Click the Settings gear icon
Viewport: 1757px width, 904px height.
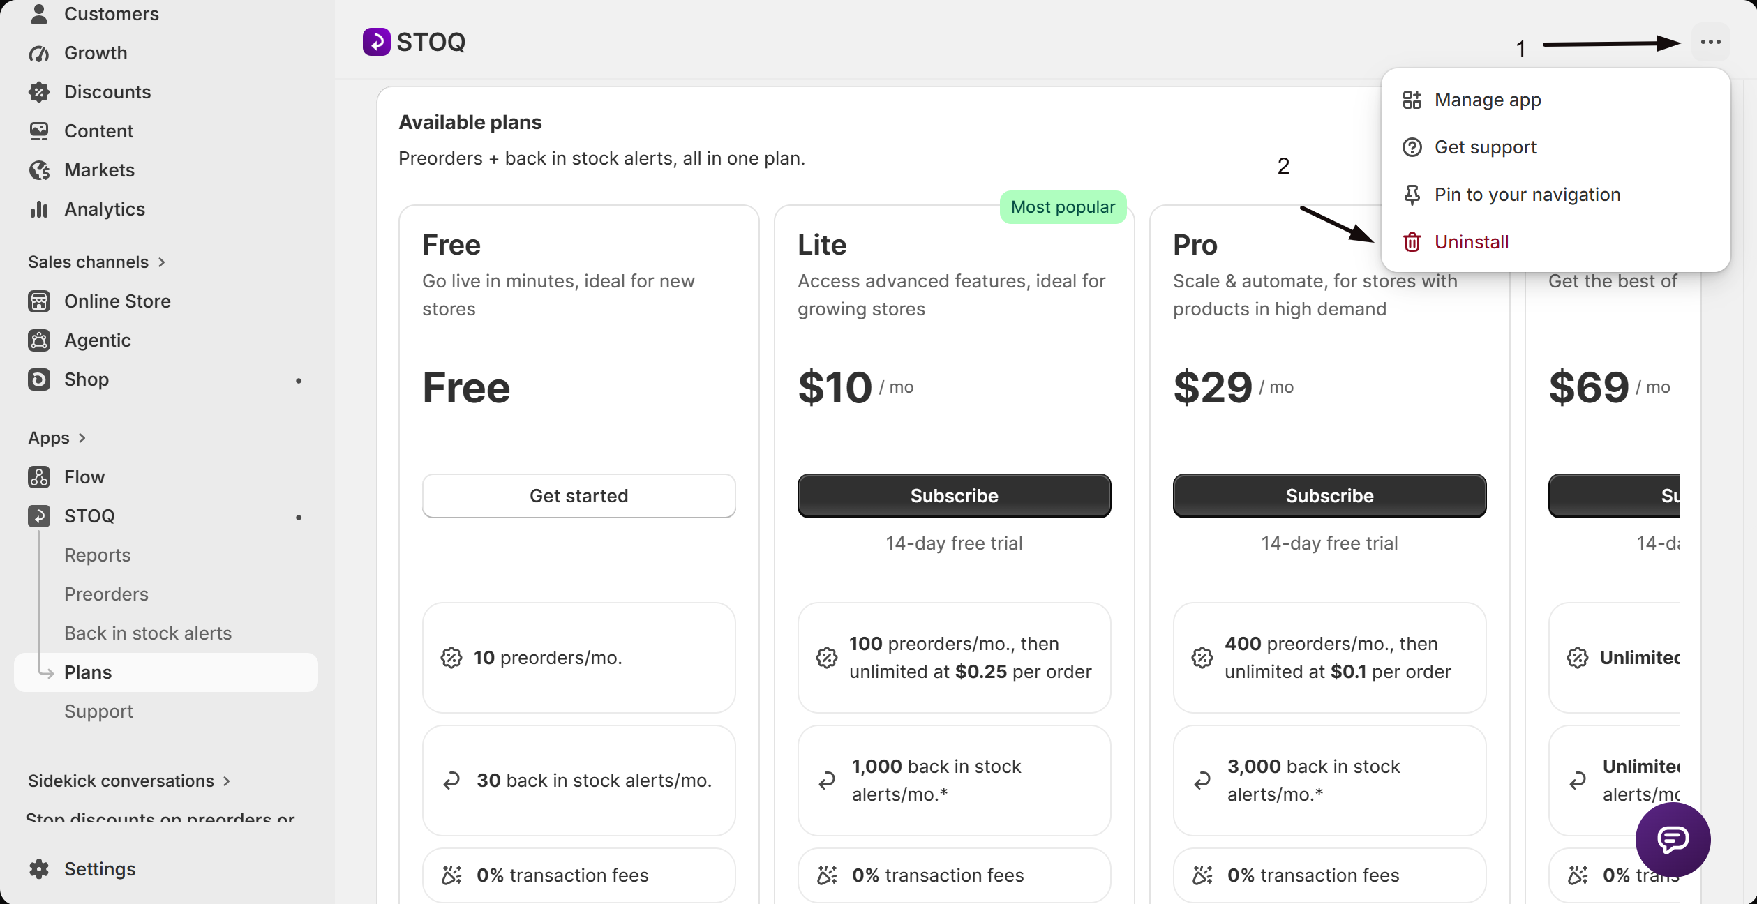tap(39, 869)
